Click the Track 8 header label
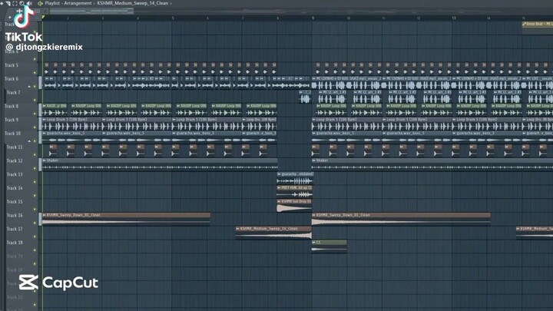The height and width of the screenshot is (311, 553). [14, 106]
